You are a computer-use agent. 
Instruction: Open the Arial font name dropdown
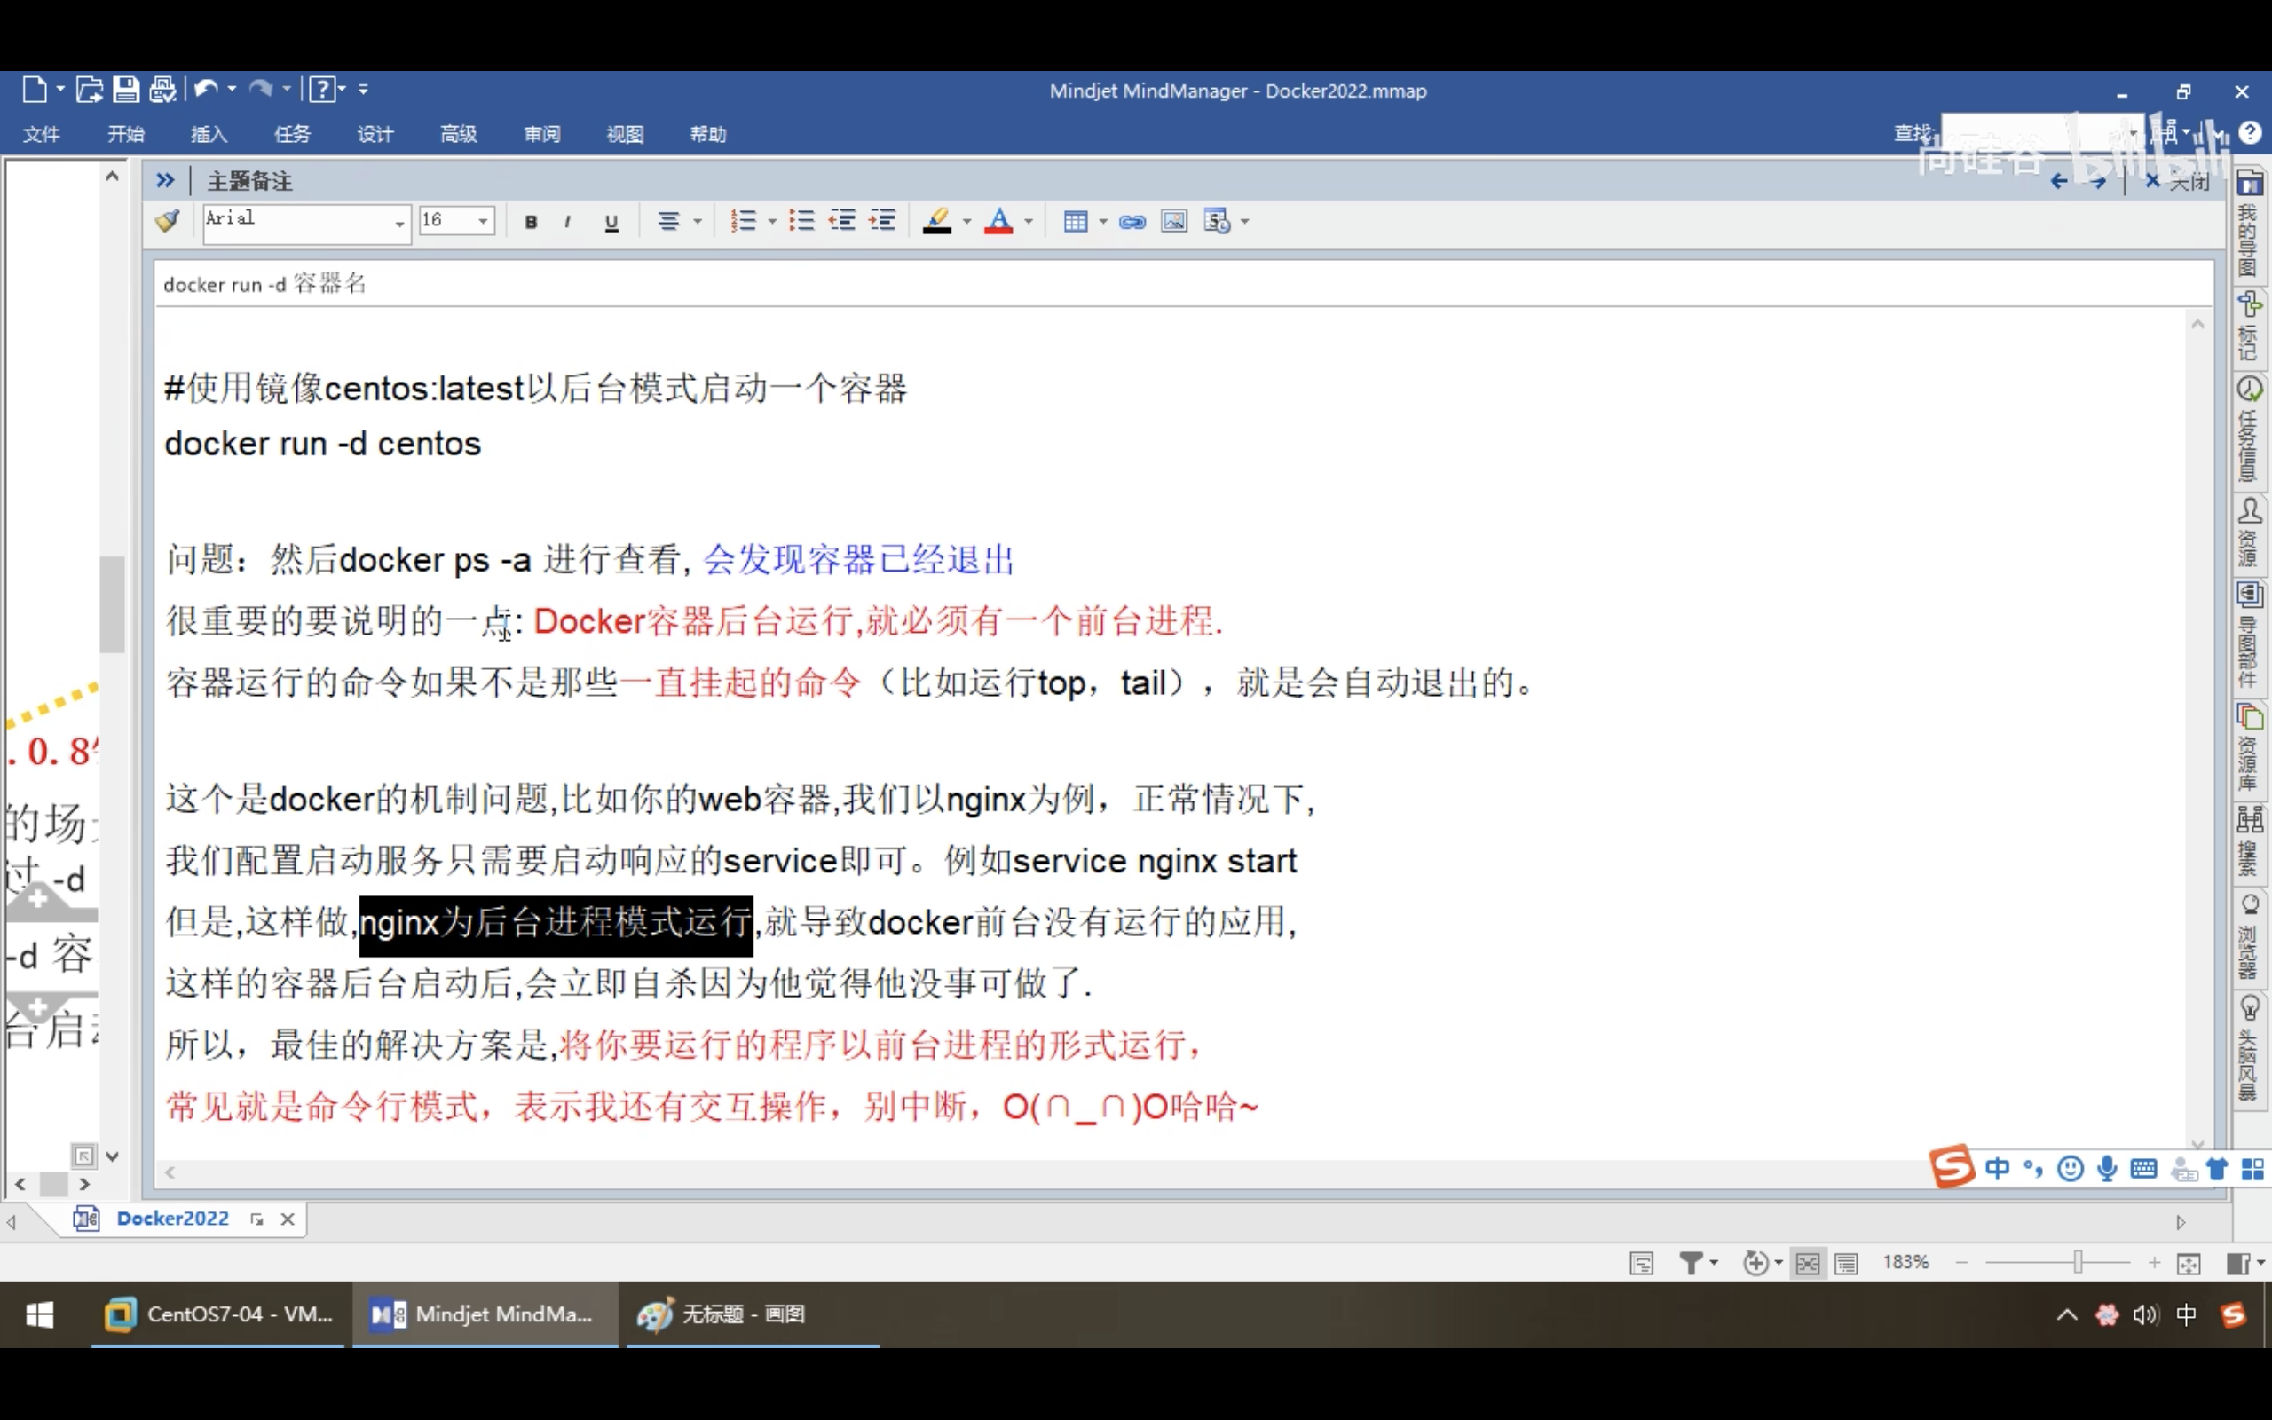(399, 223)
